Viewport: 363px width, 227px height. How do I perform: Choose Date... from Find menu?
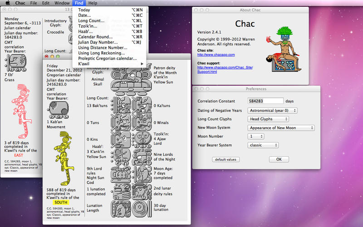tap(110, 15)
